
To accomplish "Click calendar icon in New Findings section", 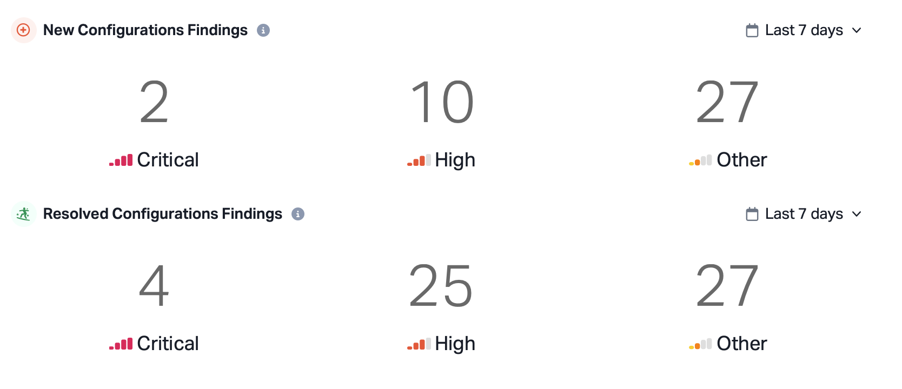I will pyautogui.click(x=752, y=30).
